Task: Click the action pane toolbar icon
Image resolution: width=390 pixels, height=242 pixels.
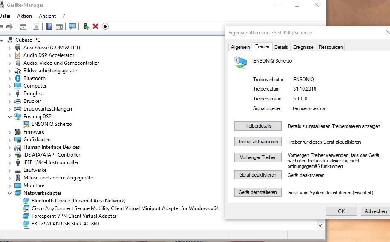Action: coord(59,26)
